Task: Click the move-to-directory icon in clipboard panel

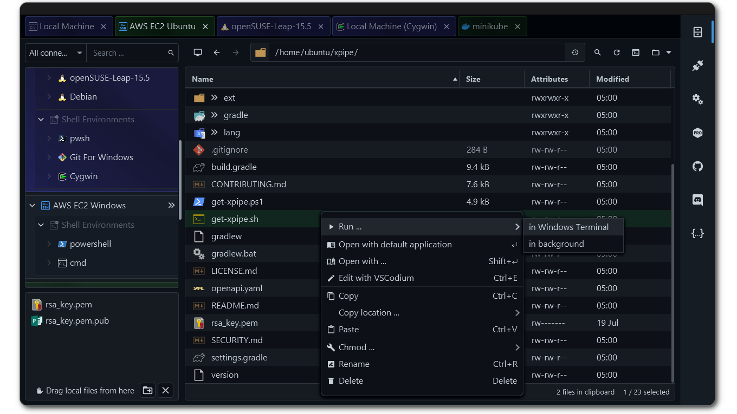Action: [x=147, y=390]
